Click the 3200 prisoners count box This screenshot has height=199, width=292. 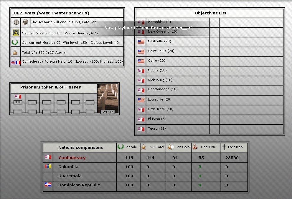[x=18, y=102]
